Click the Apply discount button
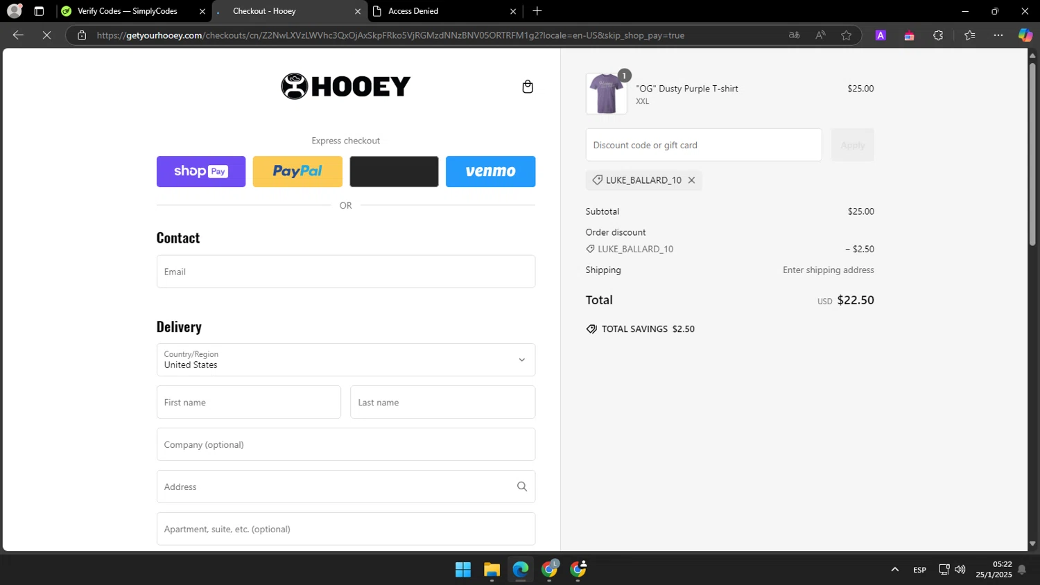This screenshot has height=585, width=1040. click(853, 145)
